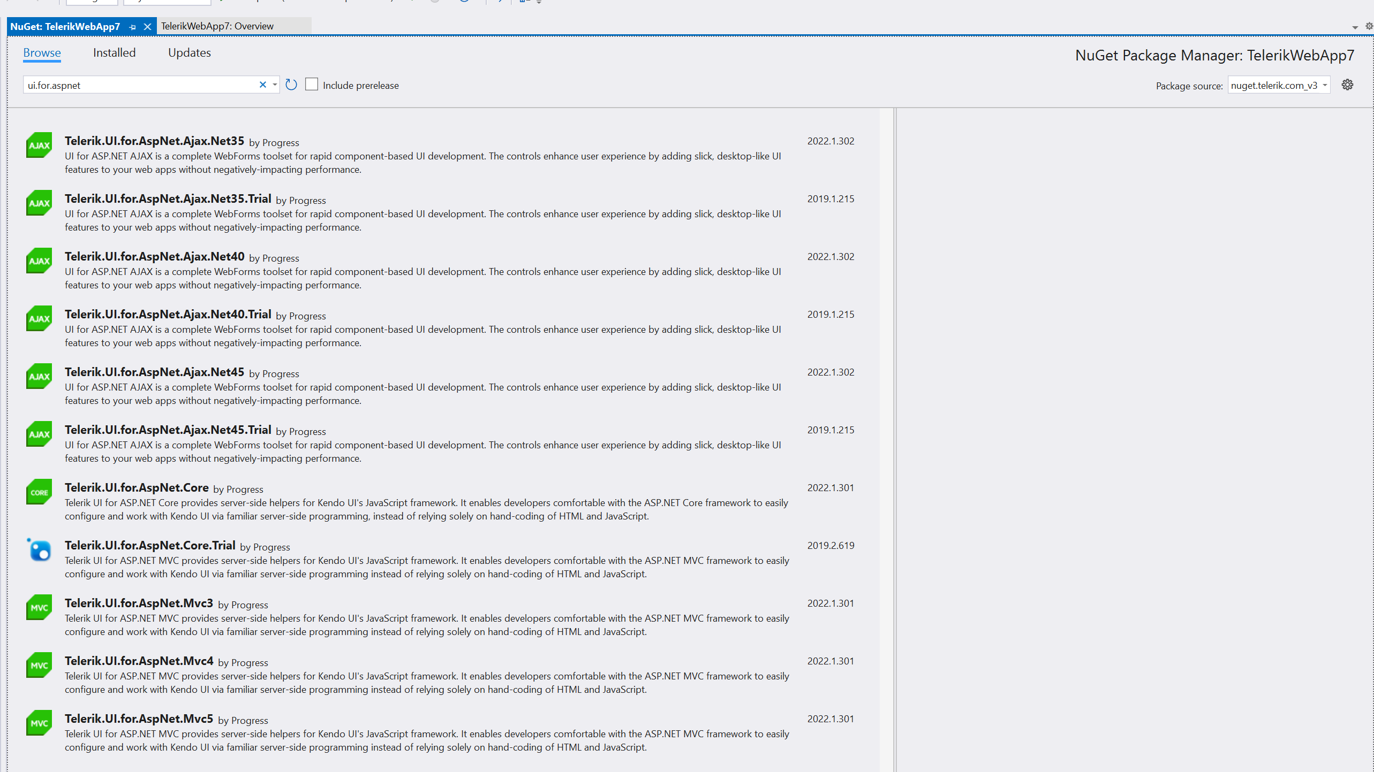1374x772 pixels.
Task: Select the AJAX icon for Telerik.UI.for.AspNet.Ajax.Net35
Action: pos(38,144)
